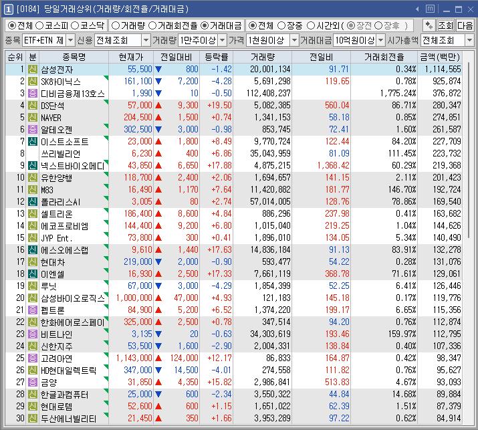Select the 코스피 radio button
Image resolution: width=478 pixels, height=430 pixels.
pos(39,25)
